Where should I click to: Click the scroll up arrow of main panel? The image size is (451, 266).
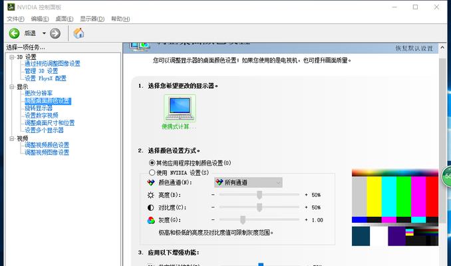(442, 47)
